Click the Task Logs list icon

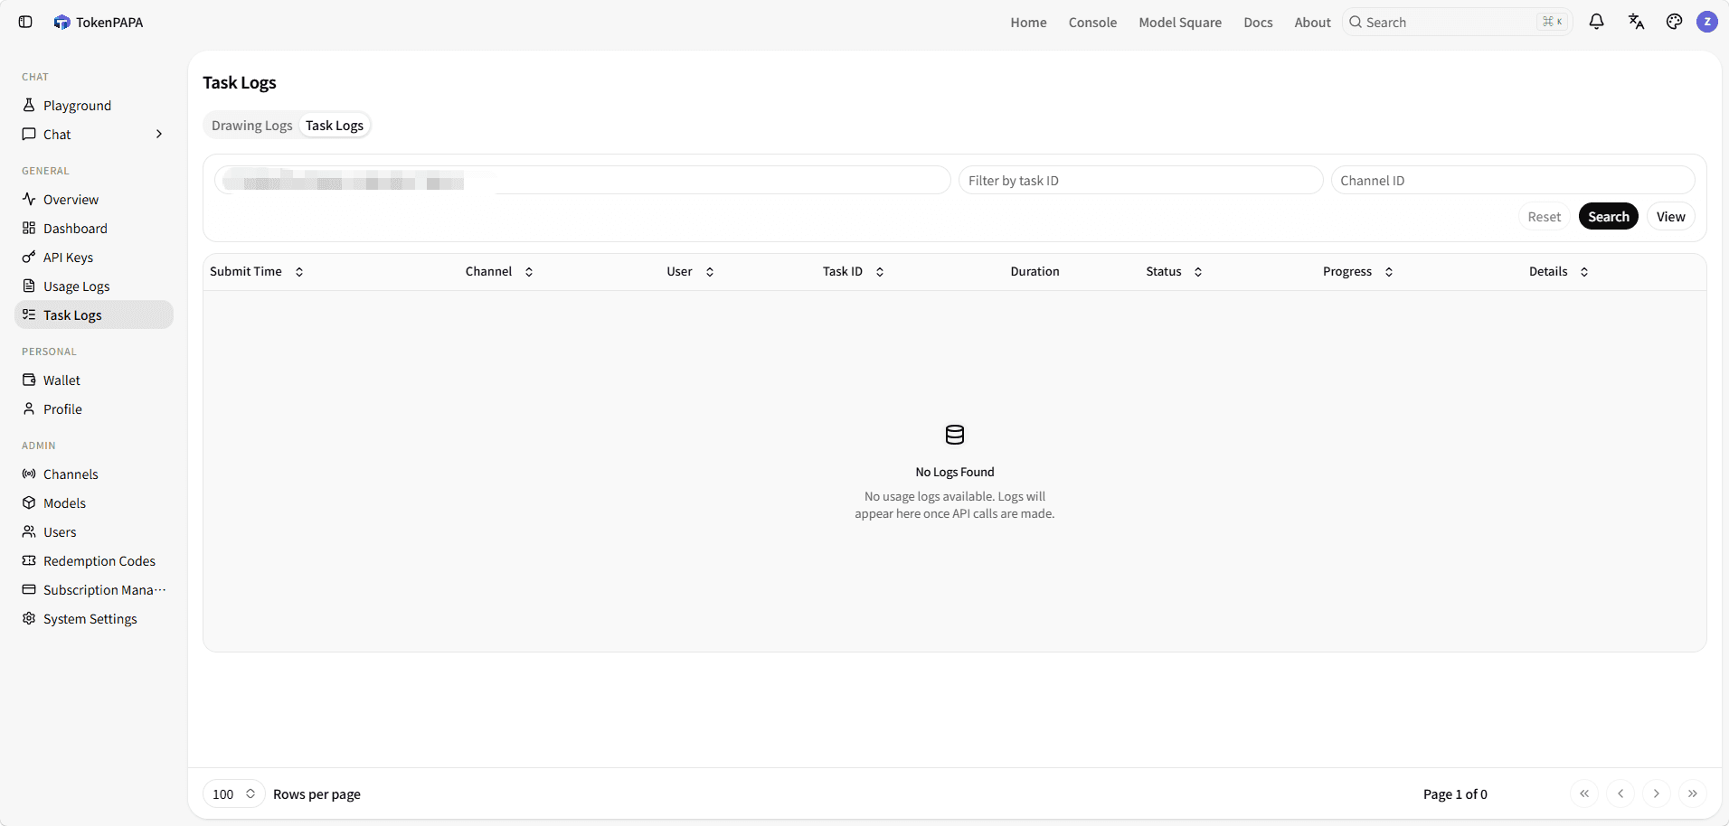[x=29, y=314]
